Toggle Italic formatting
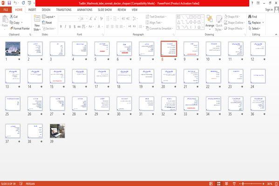Viewport: 279px width, 186px height. pyautogui.click(x=65, y=27)
